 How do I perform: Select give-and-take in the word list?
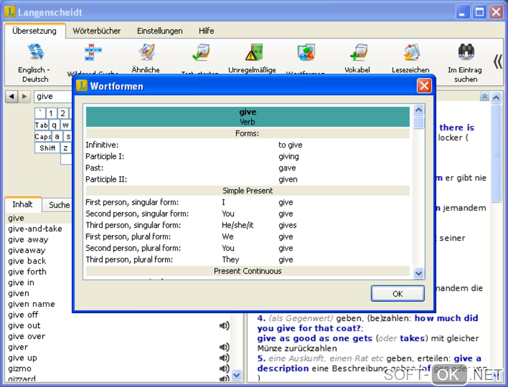tap(35, 229)
